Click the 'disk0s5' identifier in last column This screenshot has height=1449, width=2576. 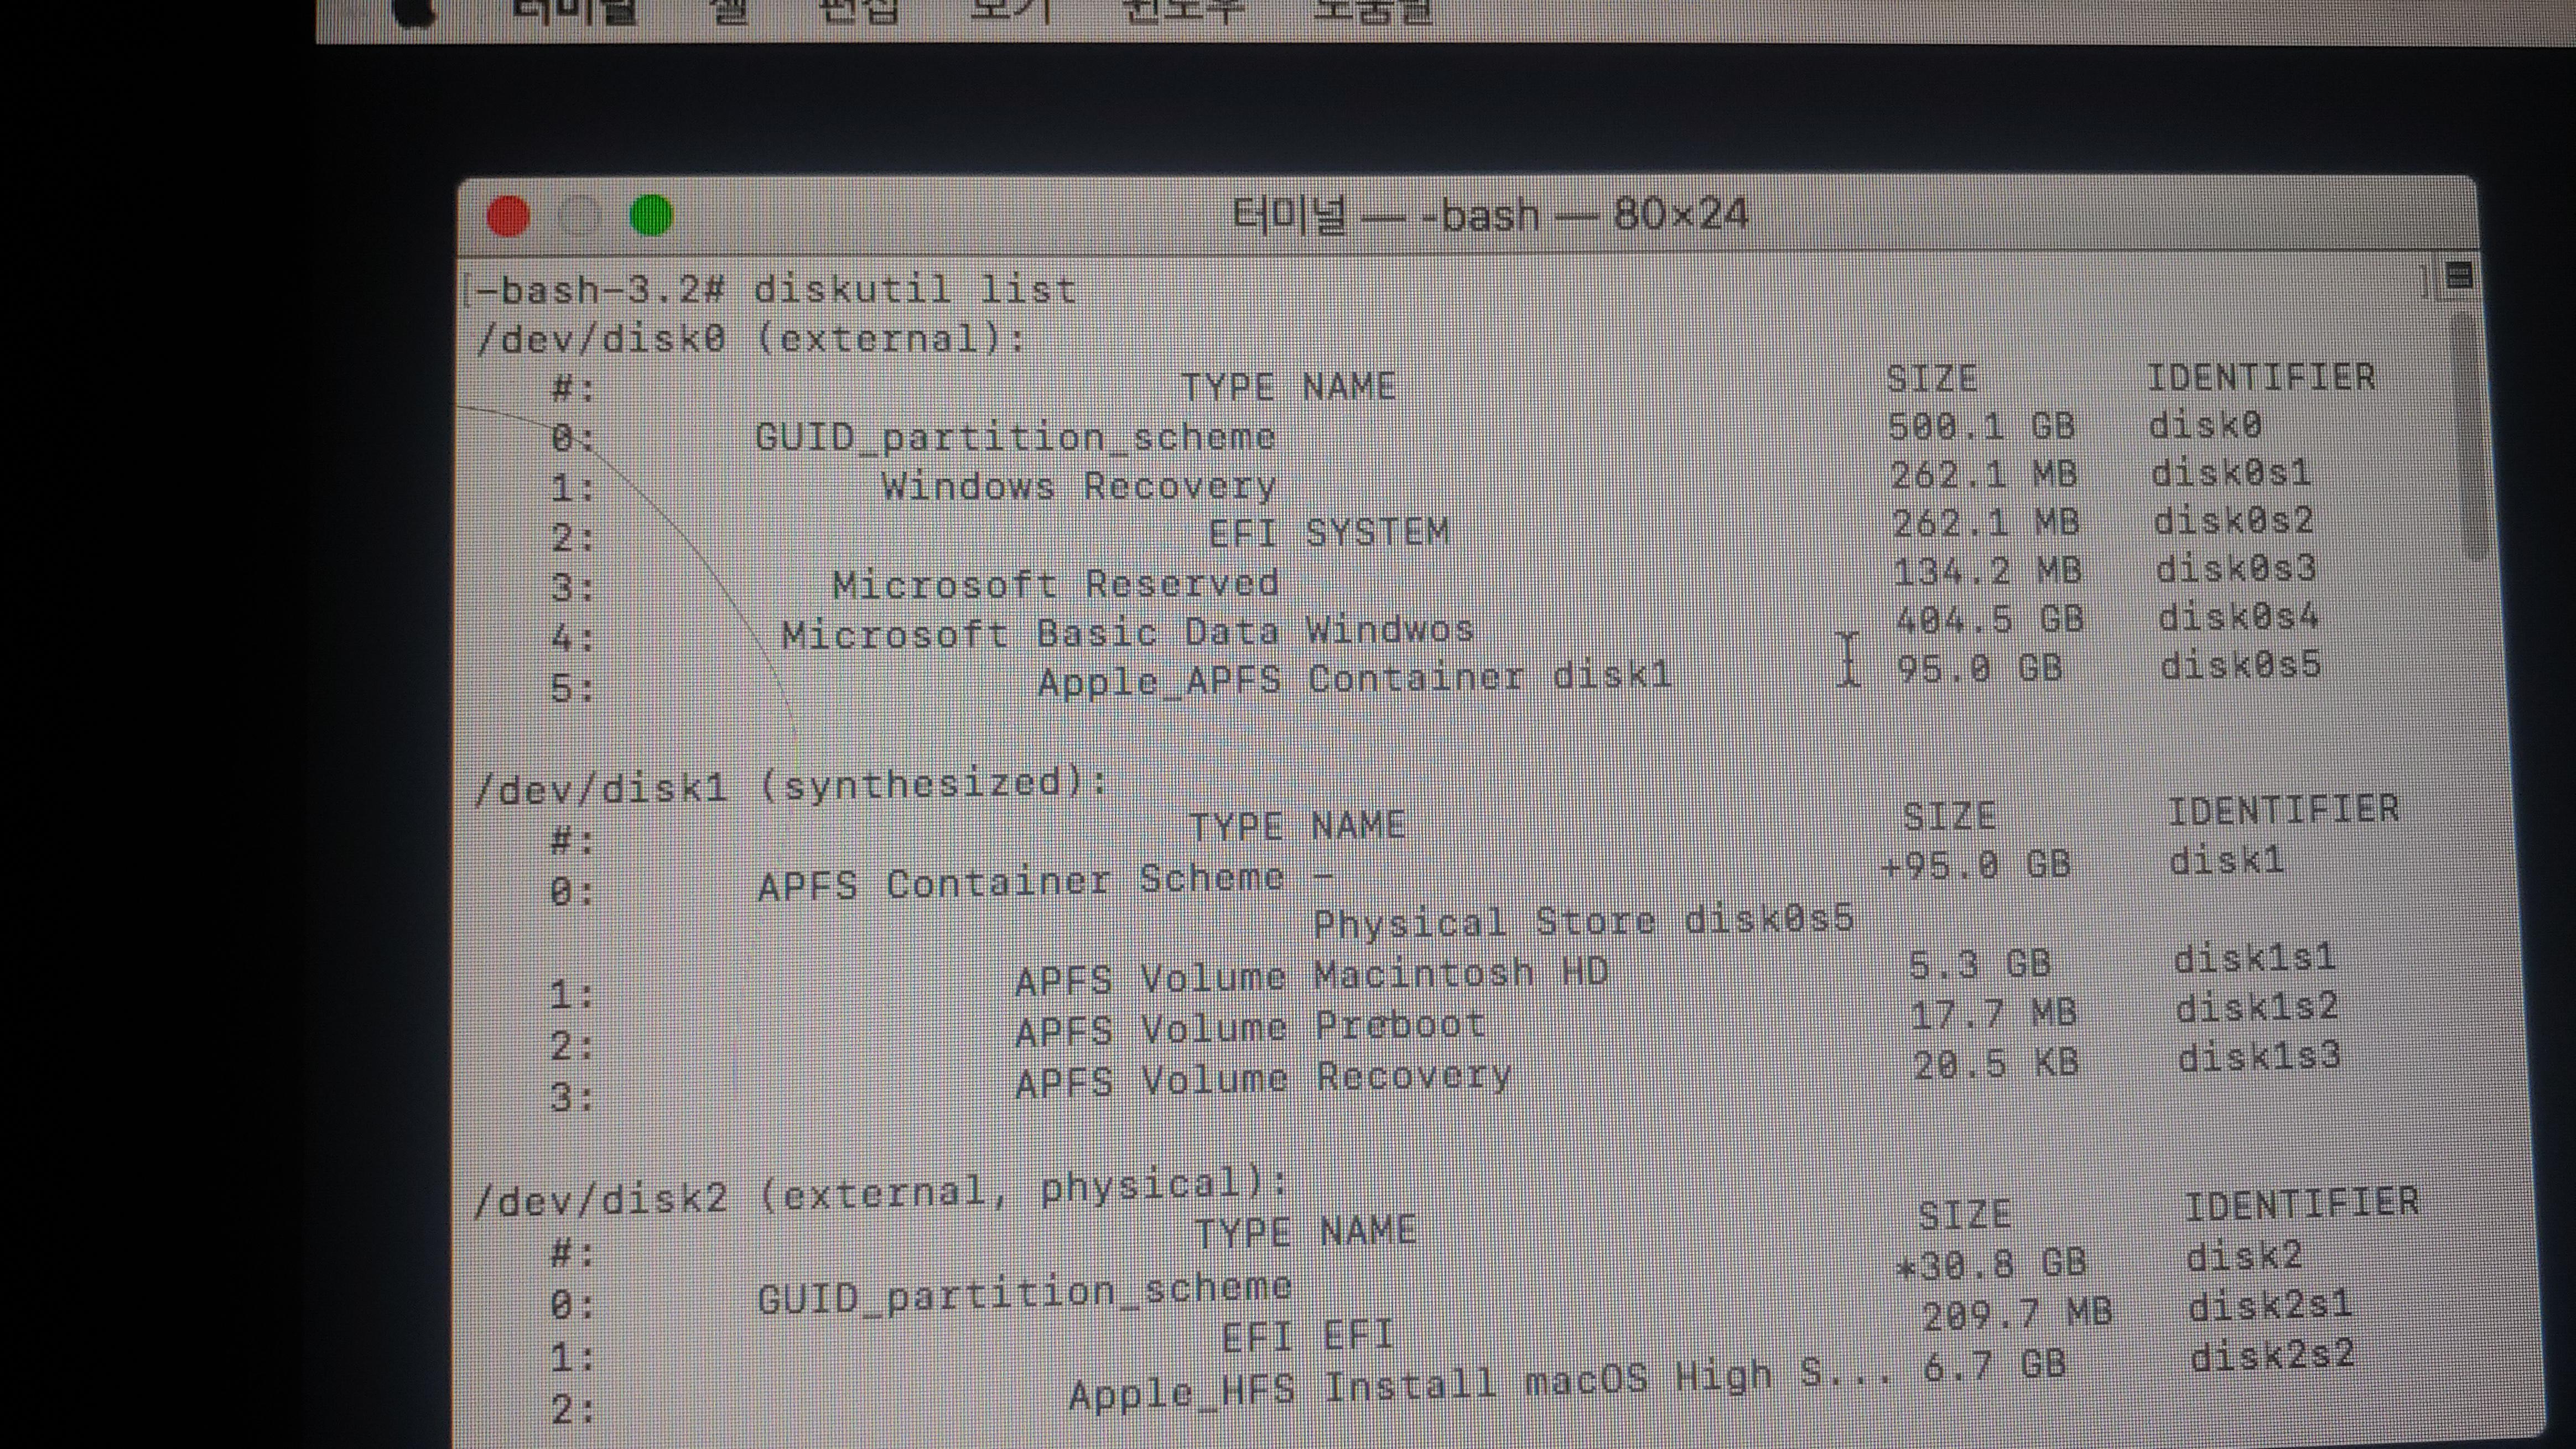(2240, 665)
